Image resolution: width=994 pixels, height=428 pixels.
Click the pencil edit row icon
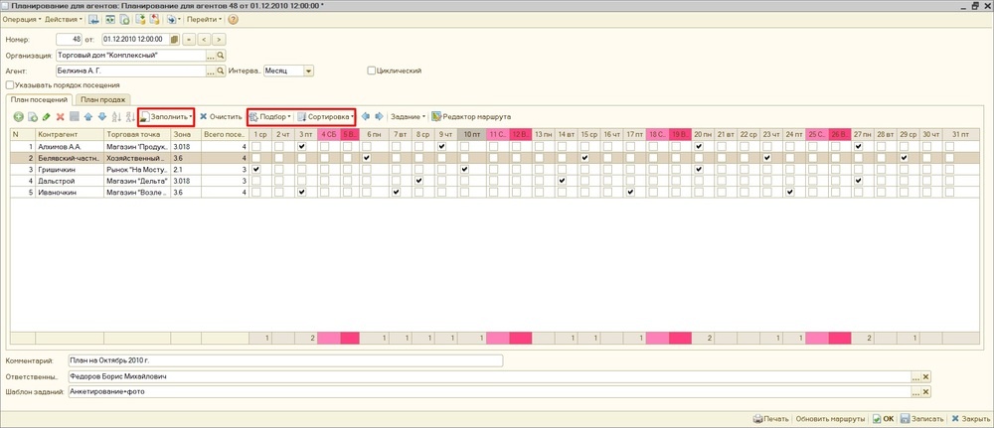(x=47, y=117)
